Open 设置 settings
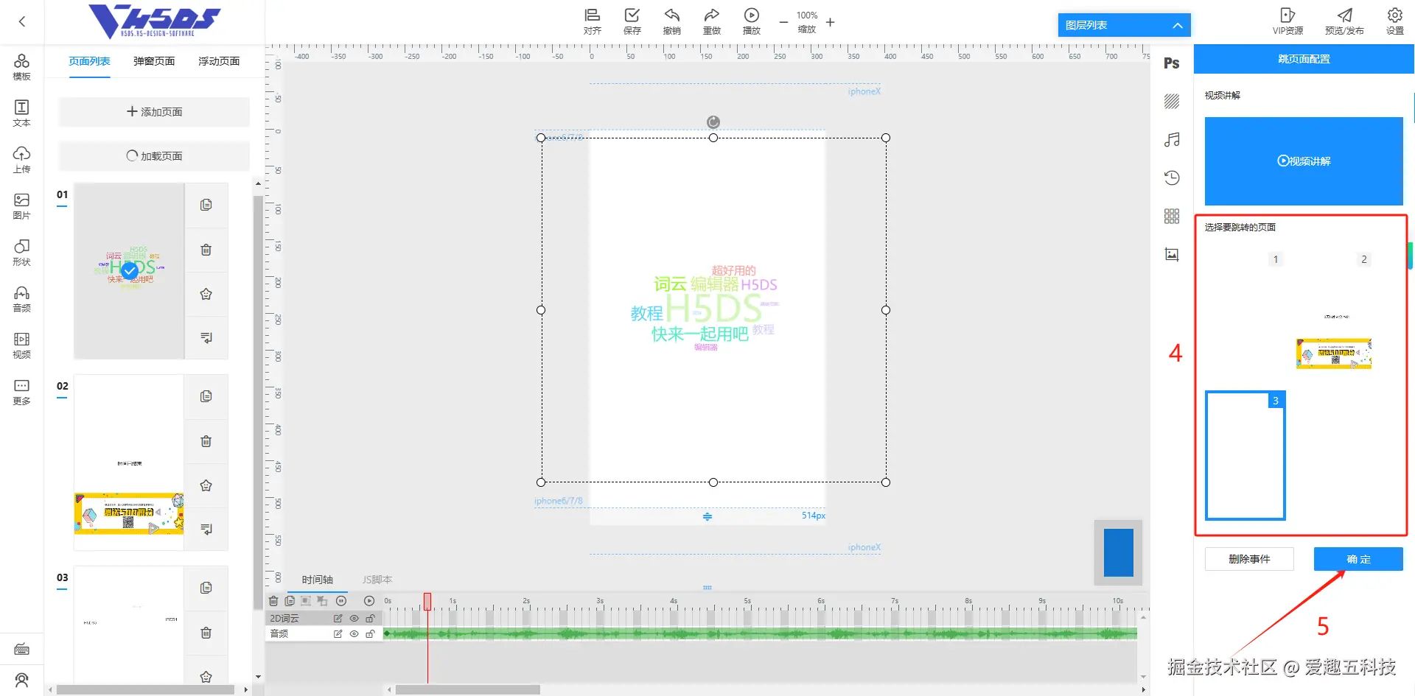The width and height of the screenshot is (1415, 696). [x=1394, y=22]
